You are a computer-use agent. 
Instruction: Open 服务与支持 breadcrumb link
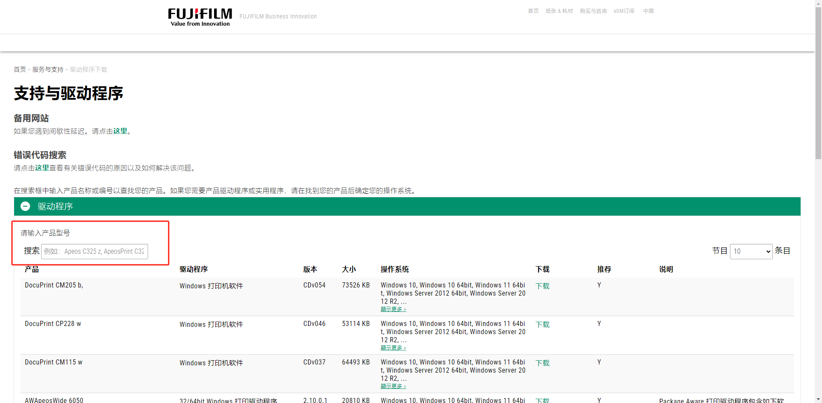48,69
